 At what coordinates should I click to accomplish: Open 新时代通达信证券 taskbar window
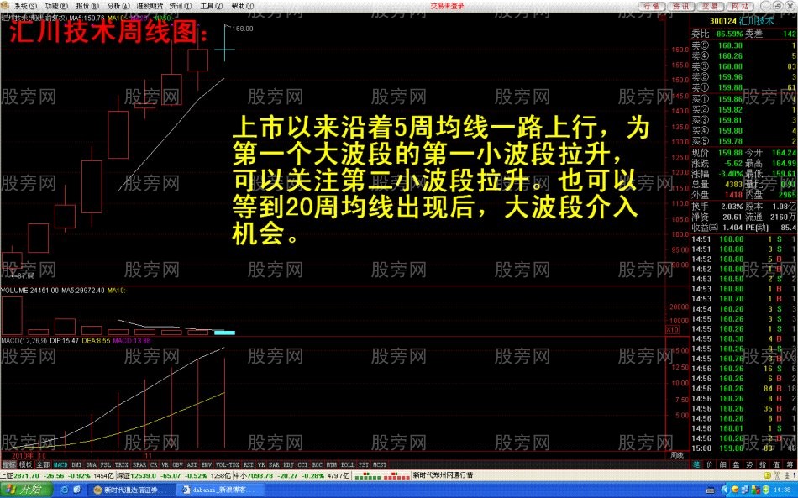coord(131,490)
